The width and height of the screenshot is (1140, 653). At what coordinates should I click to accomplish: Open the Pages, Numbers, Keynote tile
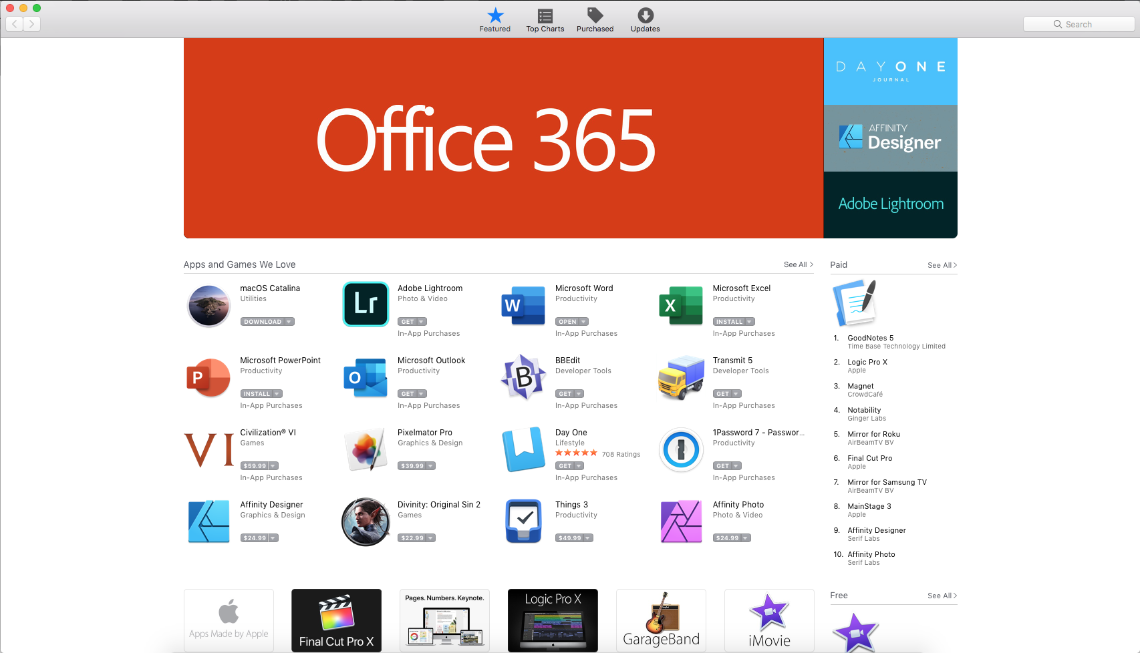click(444, 620)
